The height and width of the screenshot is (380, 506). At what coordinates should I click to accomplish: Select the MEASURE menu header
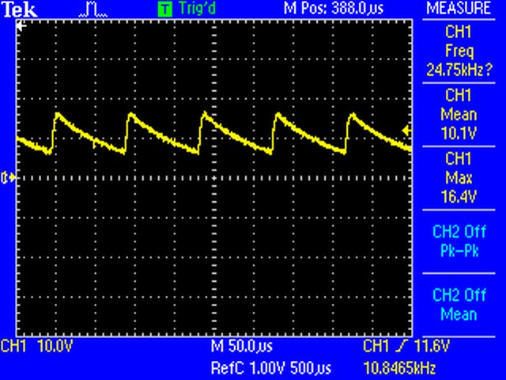[x=459, y=9]
